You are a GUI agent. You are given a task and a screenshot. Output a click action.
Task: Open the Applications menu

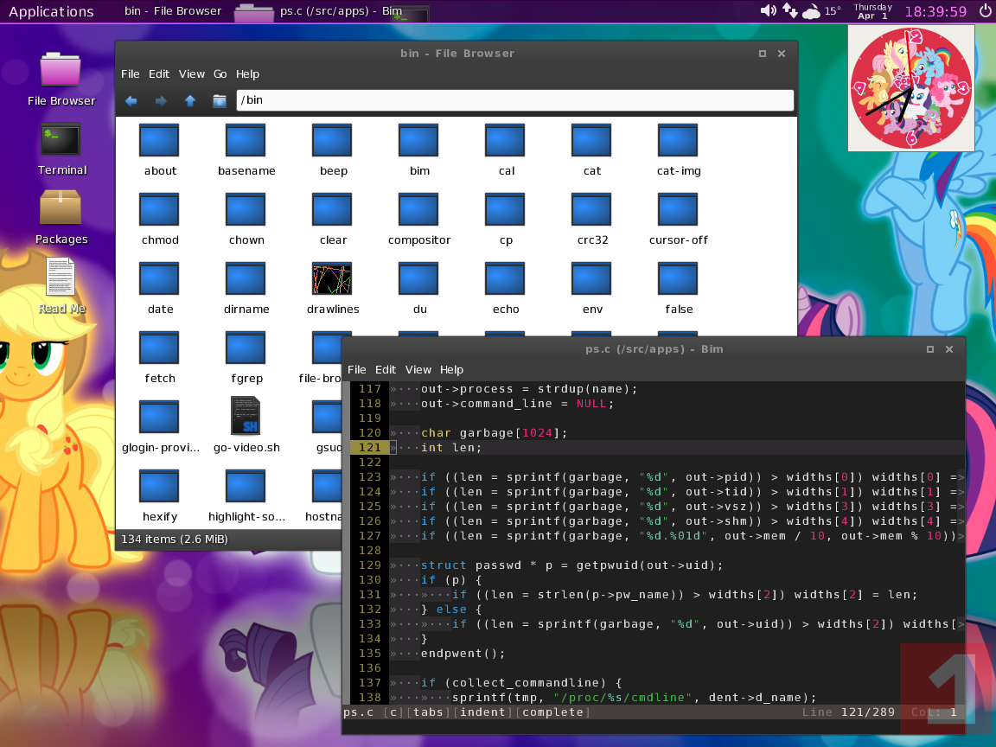51,11
